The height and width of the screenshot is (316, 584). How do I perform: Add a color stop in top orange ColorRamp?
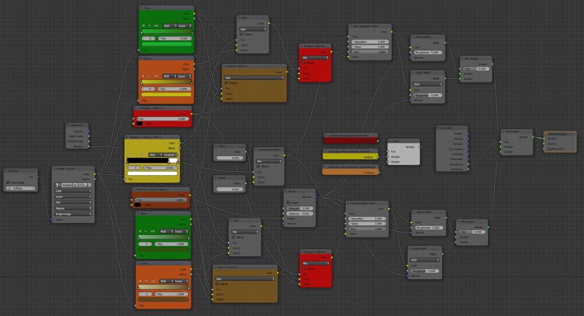click(x=144, y=76)
